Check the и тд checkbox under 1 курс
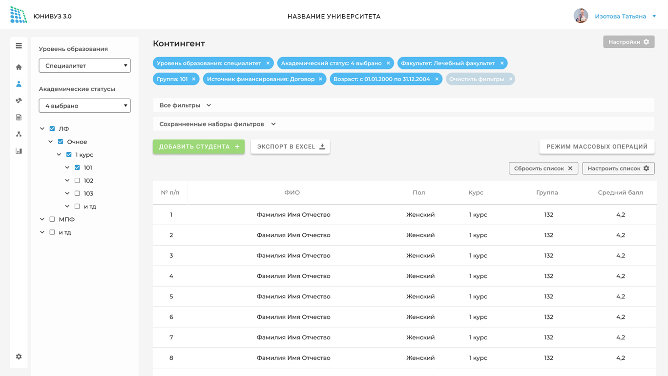This screenshot has width=668, height=376. (x=77, y=207)
